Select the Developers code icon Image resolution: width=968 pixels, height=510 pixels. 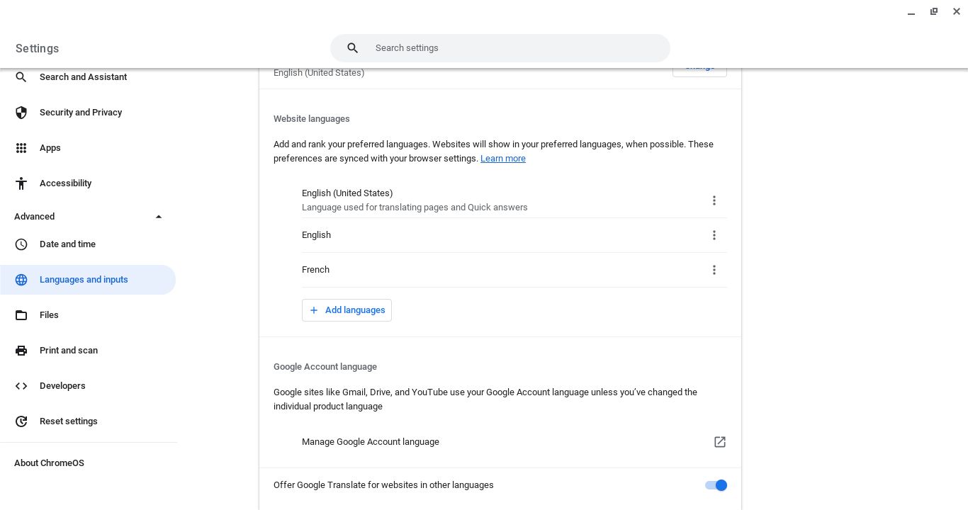21,386
